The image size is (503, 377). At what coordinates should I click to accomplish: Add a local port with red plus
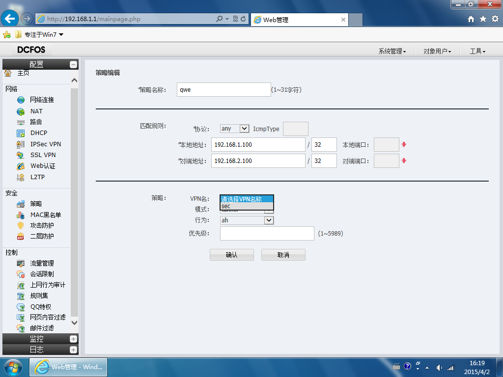(x=404, y=145)
